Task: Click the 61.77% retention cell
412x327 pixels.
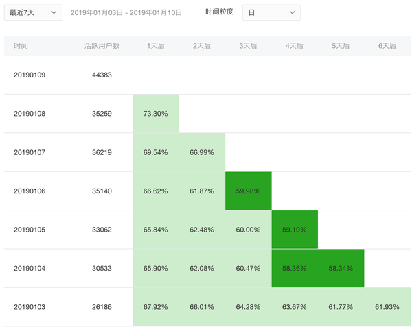Action: pos(341,307)
